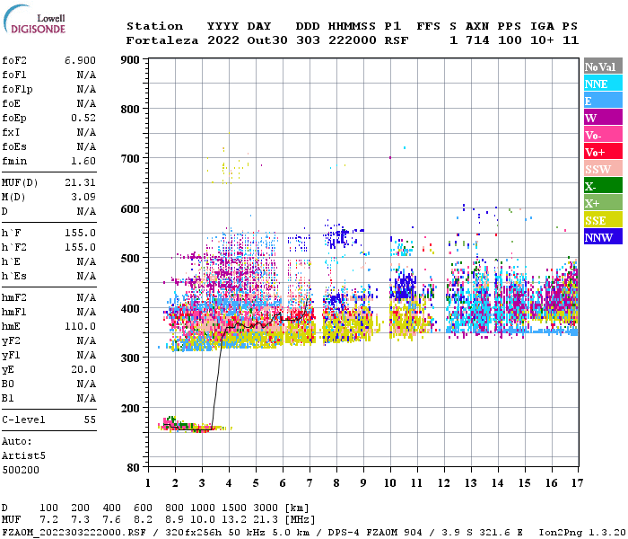This screenshot has width=628, height=539.
Task: Click the foE label
Action: point(11,103)
